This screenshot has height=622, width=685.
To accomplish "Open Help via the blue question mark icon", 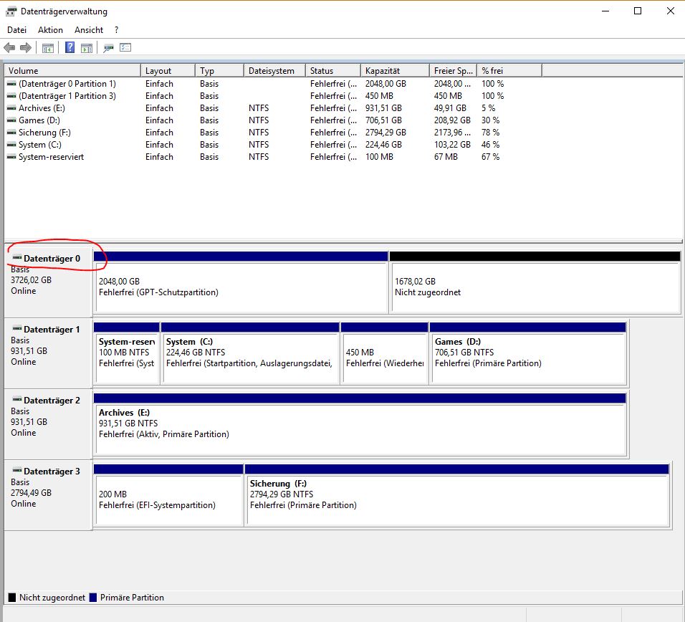I will pyautogui.click(x=70, y=47).
